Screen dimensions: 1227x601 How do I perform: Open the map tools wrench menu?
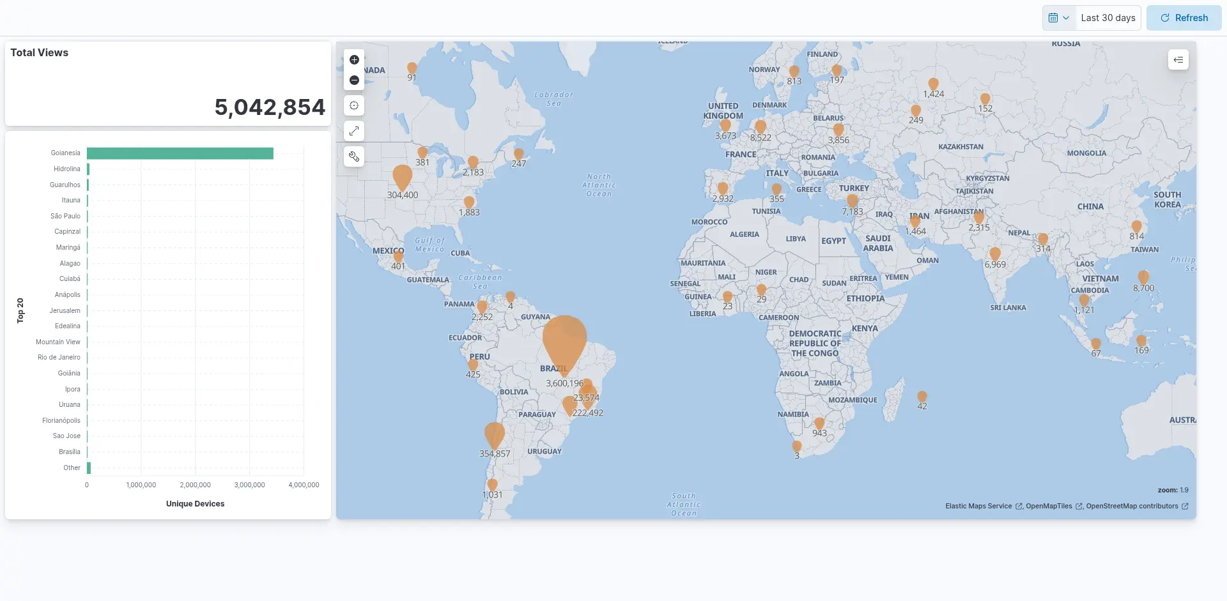pyautogui.click(x=354, y=156)
